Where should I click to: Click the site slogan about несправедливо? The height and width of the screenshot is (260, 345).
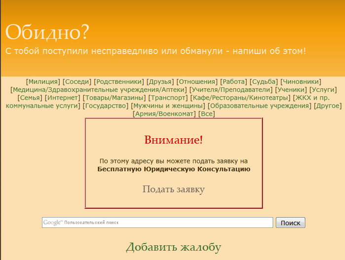click(155, 51)
